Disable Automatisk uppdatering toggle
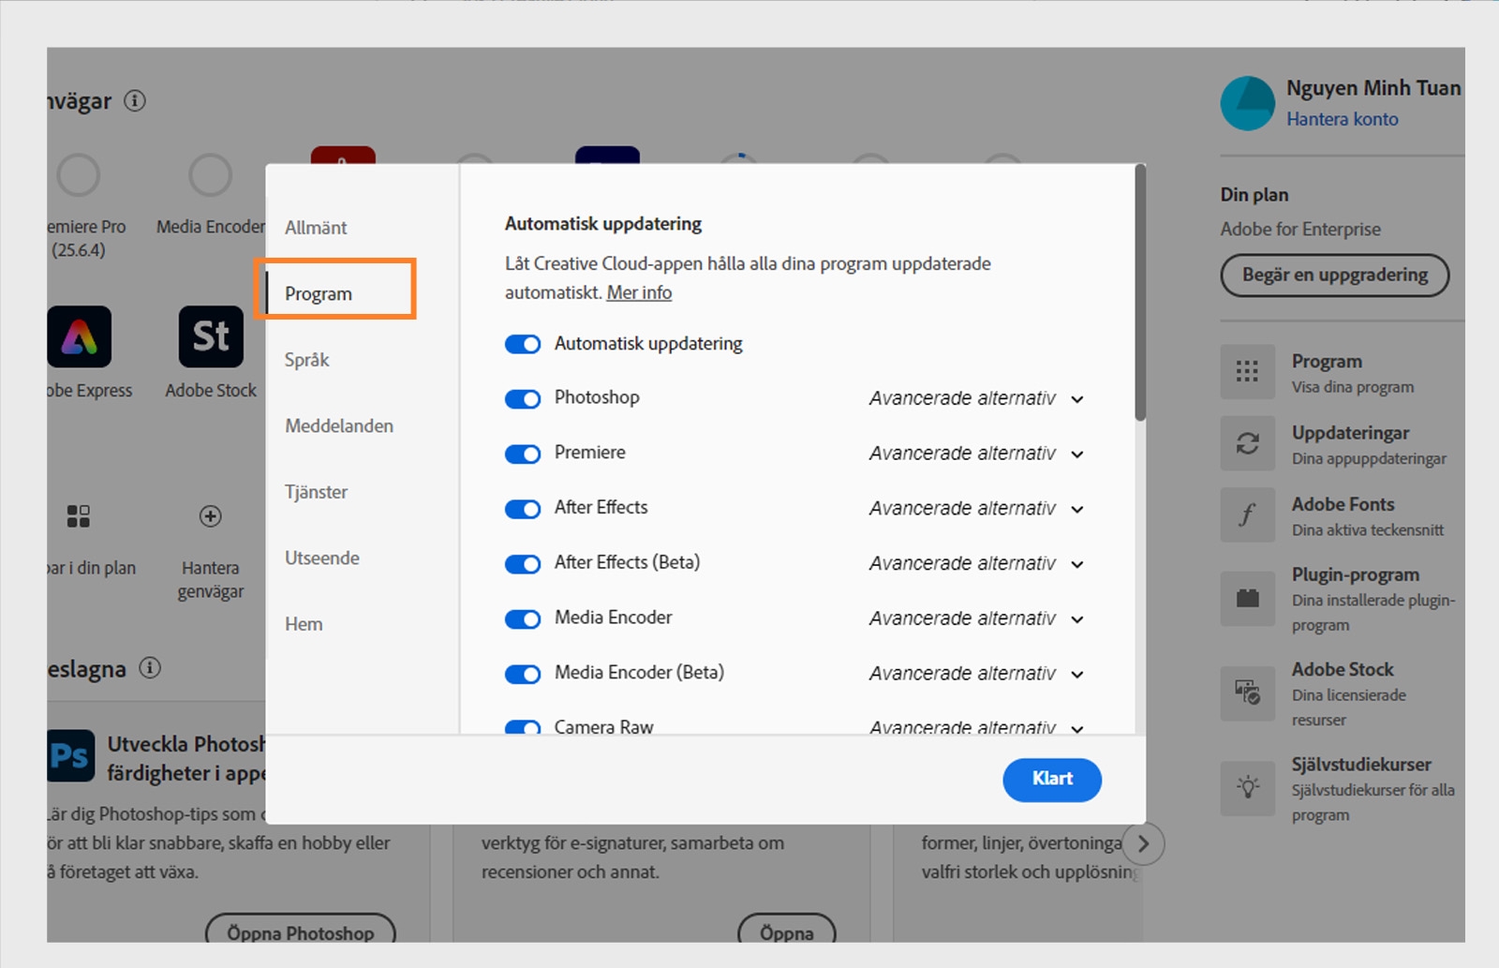 pyautogui.click(x=522, y=344)
